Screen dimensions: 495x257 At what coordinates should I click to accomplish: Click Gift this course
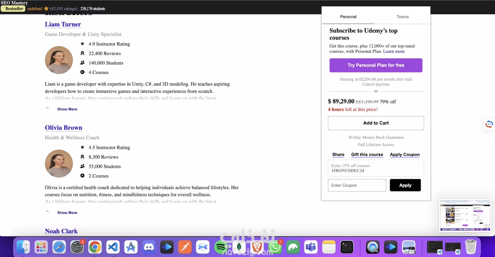pos(367,155)
